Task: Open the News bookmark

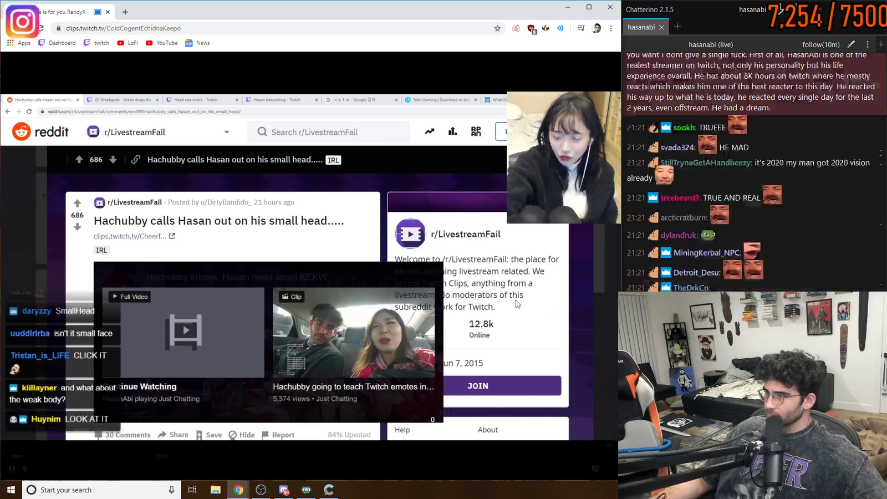Action: pyautogui.click(x=198, y=43)
